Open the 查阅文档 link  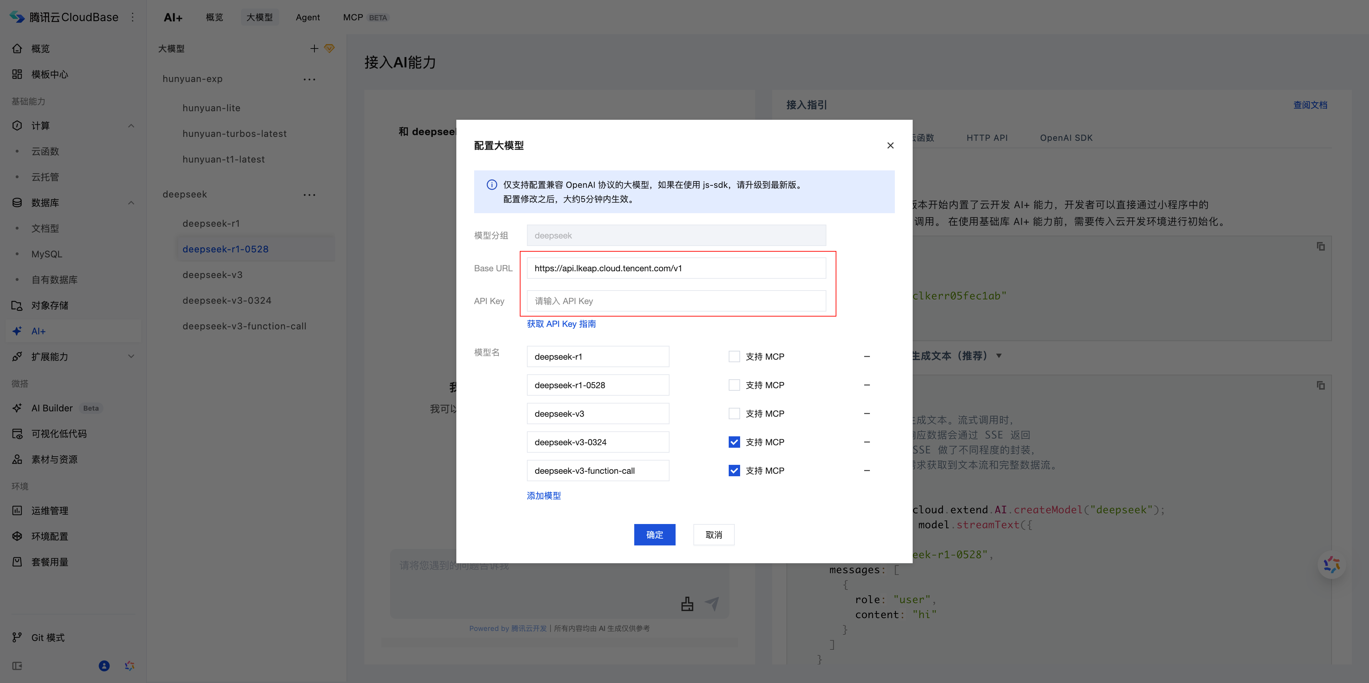(x=1310, y=105)
